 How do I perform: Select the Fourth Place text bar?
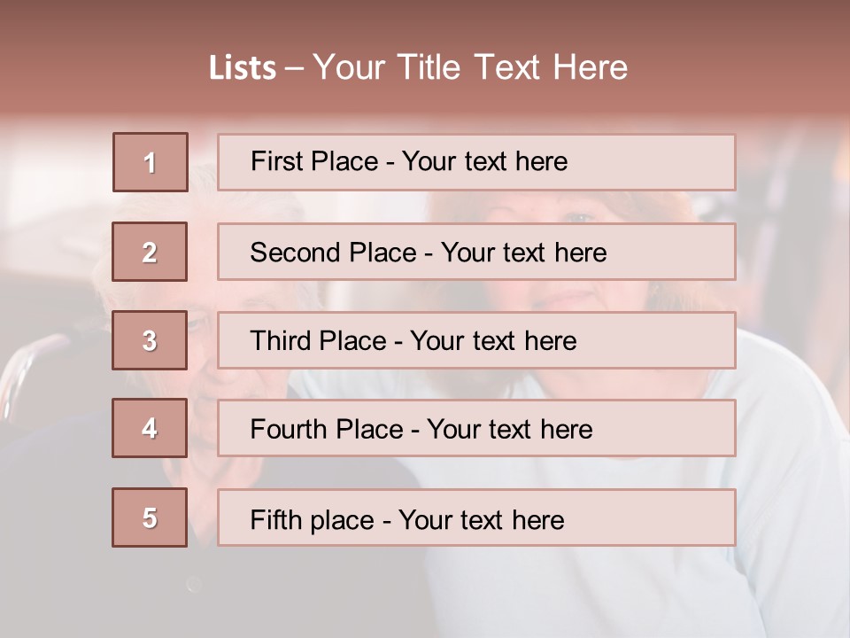[476, 429]
